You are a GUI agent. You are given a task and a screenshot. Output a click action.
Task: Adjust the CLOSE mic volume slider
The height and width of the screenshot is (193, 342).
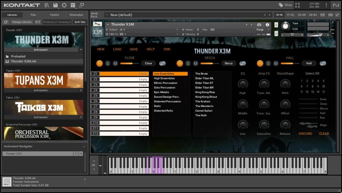click(x=130, y=63)
